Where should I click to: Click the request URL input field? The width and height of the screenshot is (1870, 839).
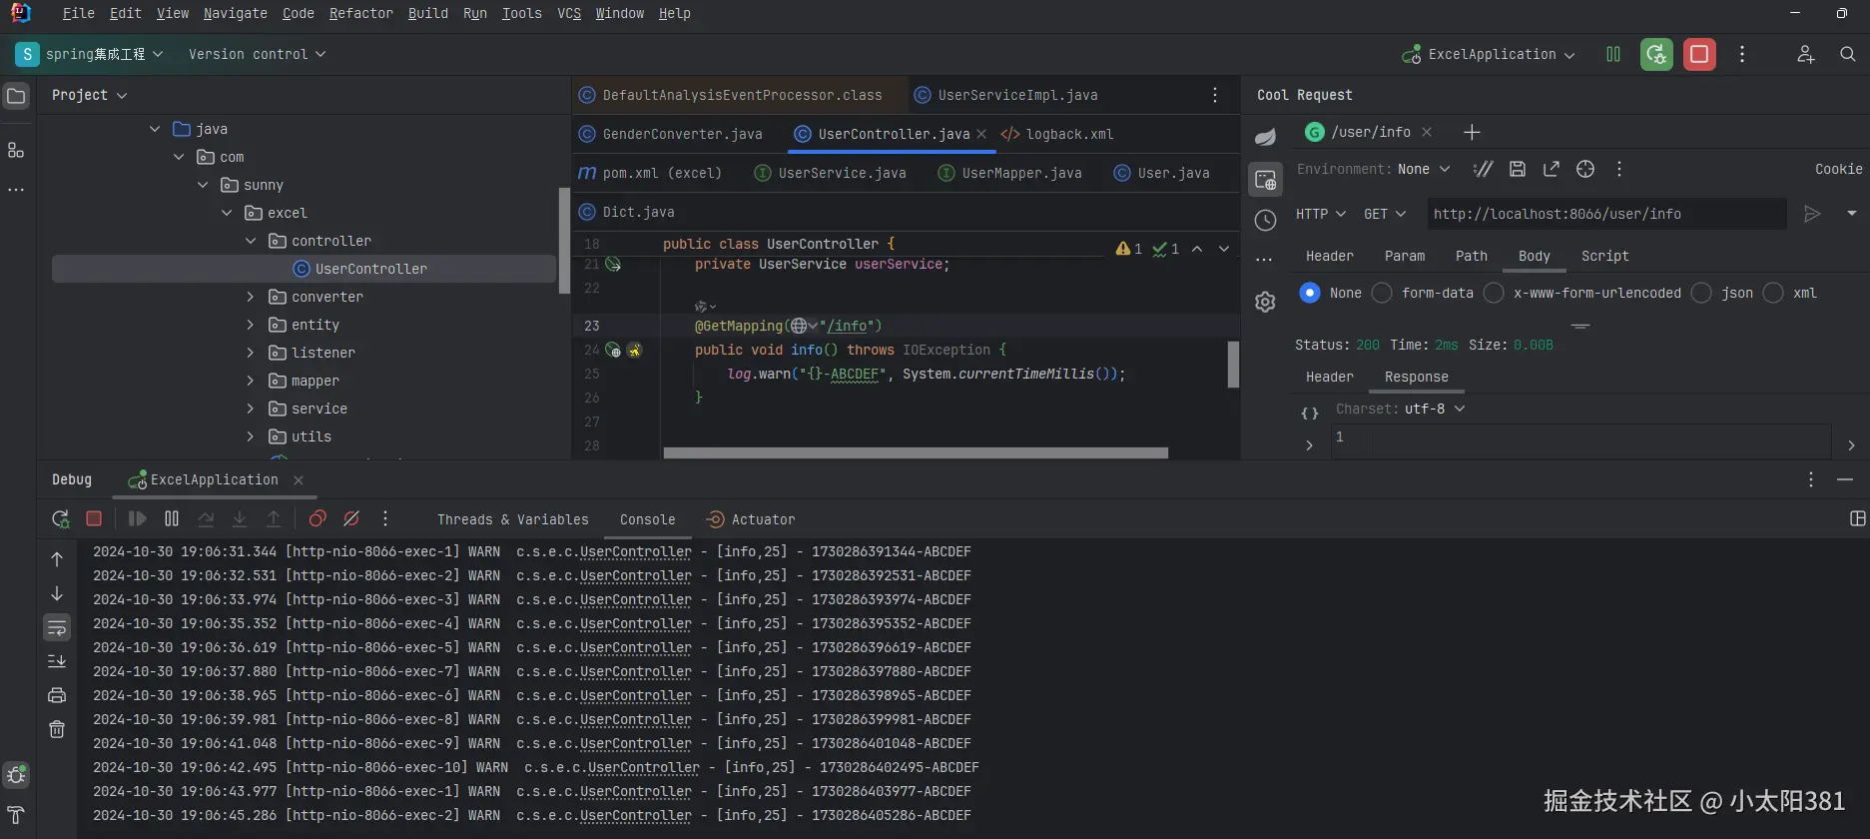coord(1605,214)
